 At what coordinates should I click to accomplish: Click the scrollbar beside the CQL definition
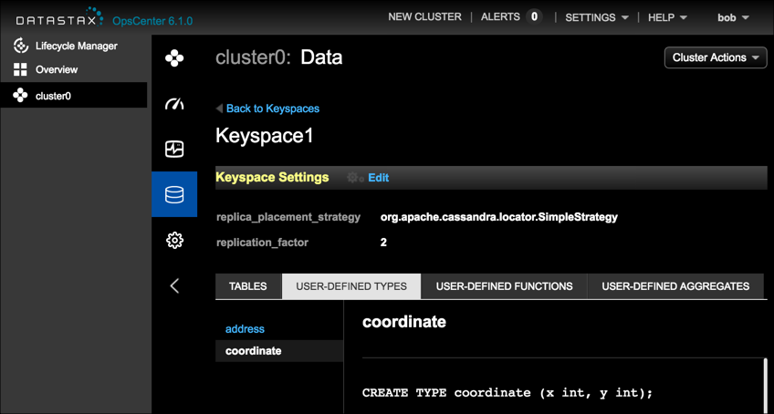766,386
